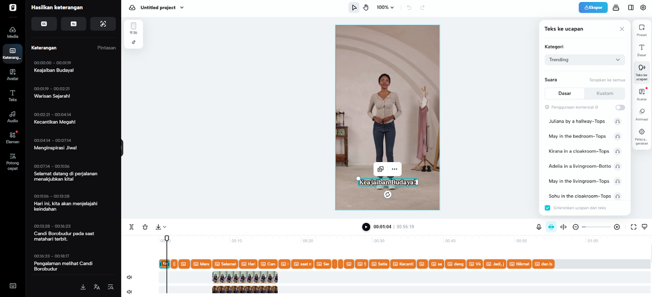Toggle the panel layout icon in top bar
This screenshot has height=297, width=652.
tap(631, 8)
